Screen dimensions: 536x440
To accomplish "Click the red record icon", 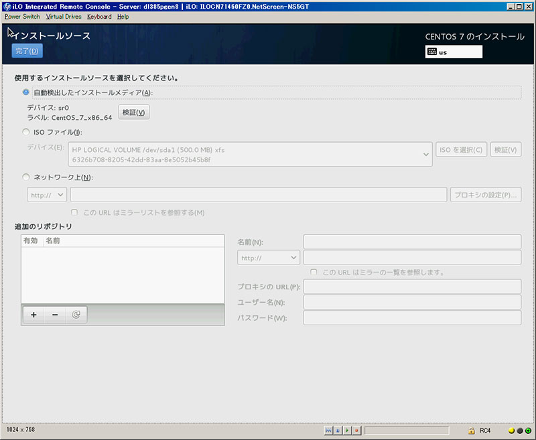I will point(356,431).
